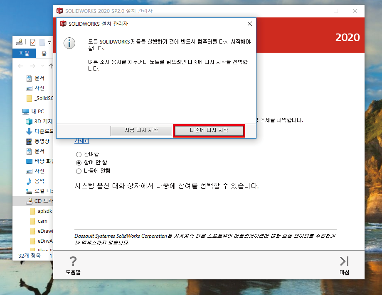This screenshot has width=382, height=295.
Task: Open the apisdk folder
Action: pyautogui.click(x=41, y=211)
